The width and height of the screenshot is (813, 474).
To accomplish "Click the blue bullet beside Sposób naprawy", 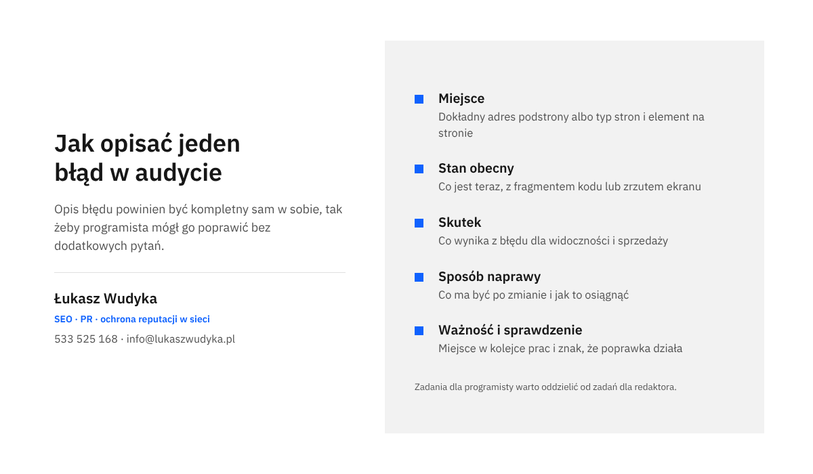I will 419,277.
